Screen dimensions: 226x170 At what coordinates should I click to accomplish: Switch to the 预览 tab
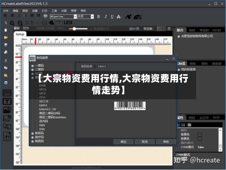coord(26,28)
